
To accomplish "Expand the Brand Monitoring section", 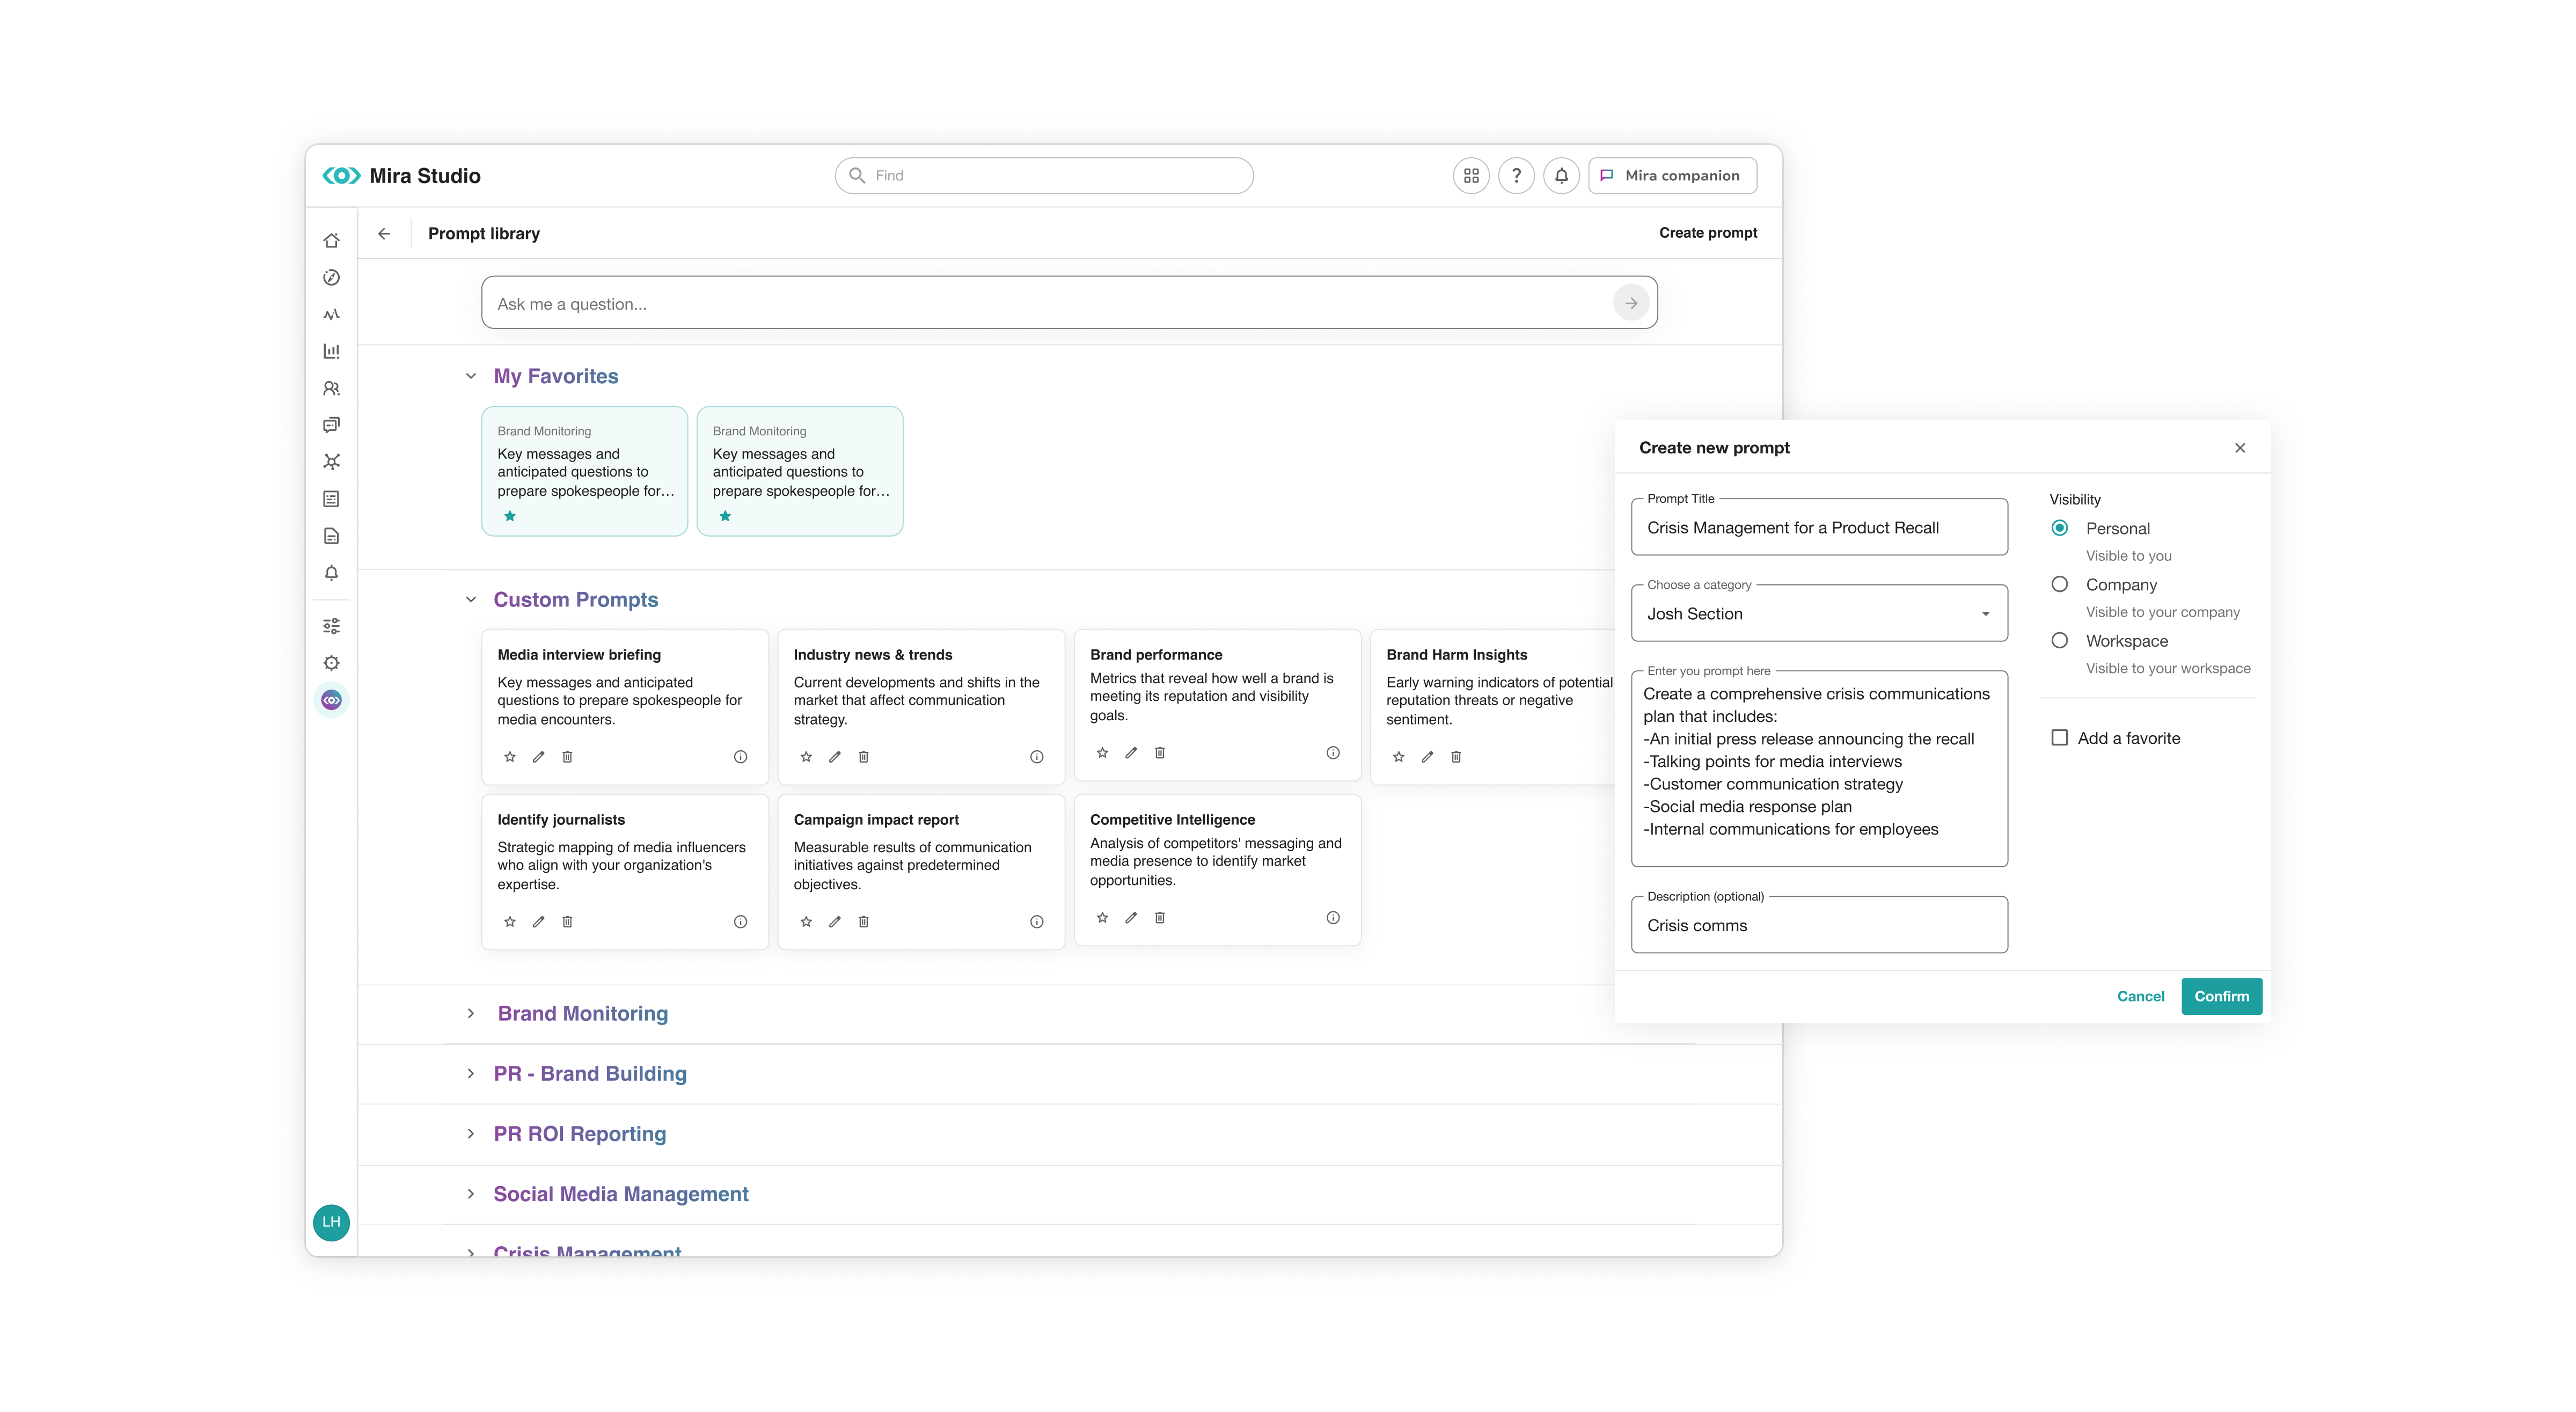I will (x=470, y=1013).
